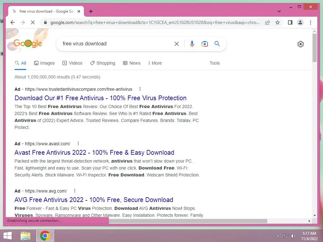Open ad options for trustedantiviruscompare result

pos(140,89)
